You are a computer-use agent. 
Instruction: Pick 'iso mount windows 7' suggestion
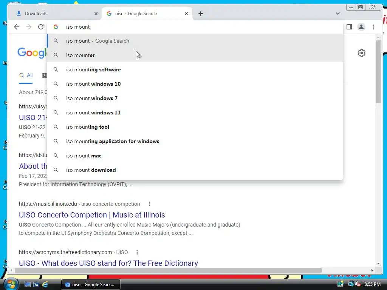pyautogui.click(x=195, y=98)
